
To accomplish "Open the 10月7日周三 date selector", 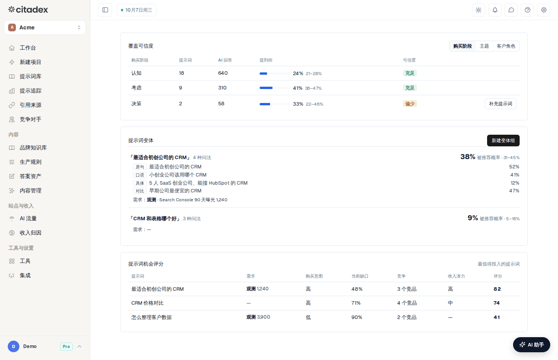I will [x=136, y=10].
